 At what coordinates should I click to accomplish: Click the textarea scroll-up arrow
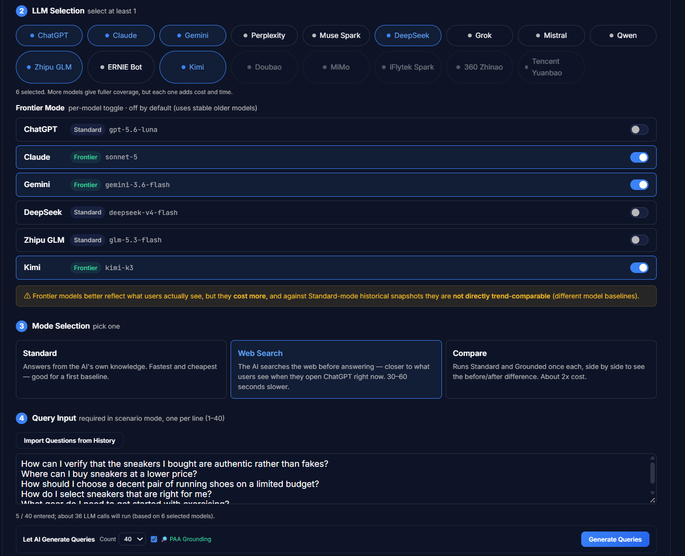coord(652,458)
